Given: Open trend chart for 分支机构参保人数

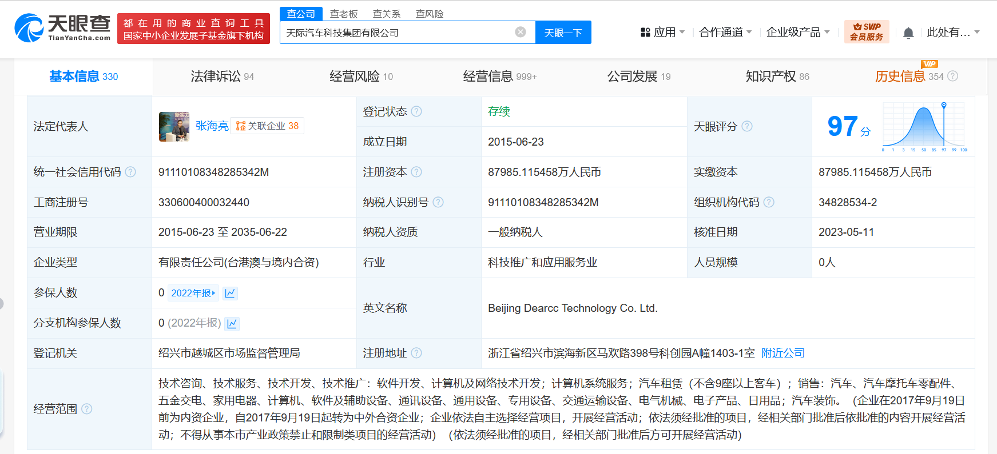Looking at the screenshot, I should point(232,324).
